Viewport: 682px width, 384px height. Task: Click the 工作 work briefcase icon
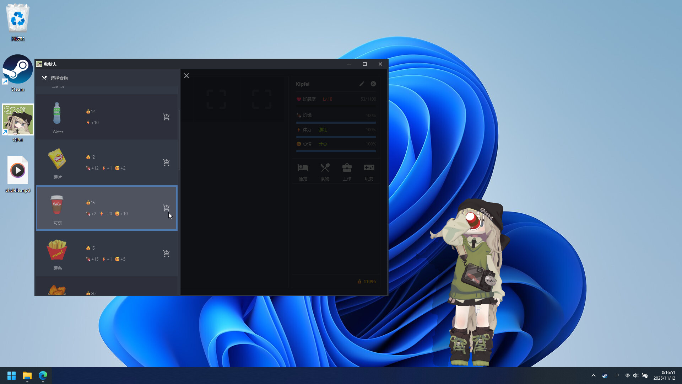tap(347, 171)
